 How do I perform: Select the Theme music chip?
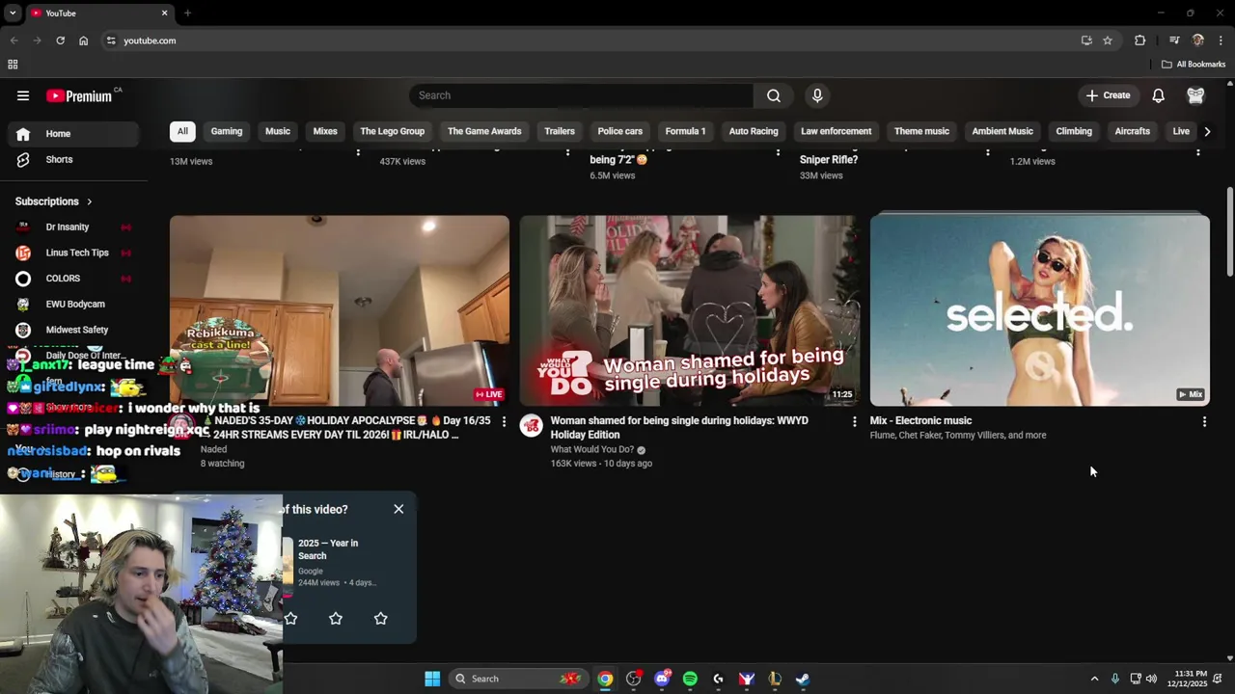click(x=921, y=131)
